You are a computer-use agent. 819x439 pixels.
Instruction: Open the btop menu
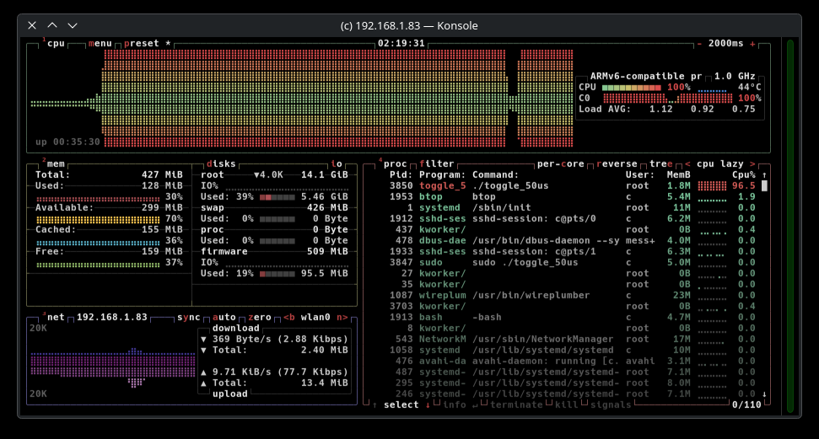[x=100, y=43]
